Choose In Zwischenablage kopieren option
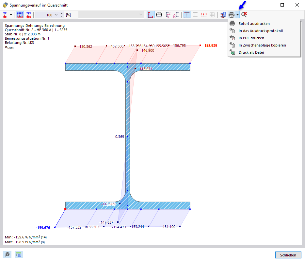Screen dimensions: 305x262 pyautogui.click(x=264, y=45)
